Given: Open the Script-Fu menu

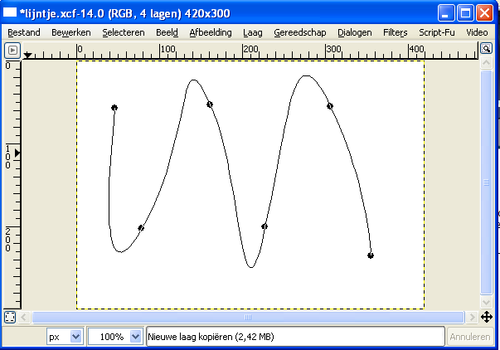Looking at the screenshot, I should coord(436,32).
